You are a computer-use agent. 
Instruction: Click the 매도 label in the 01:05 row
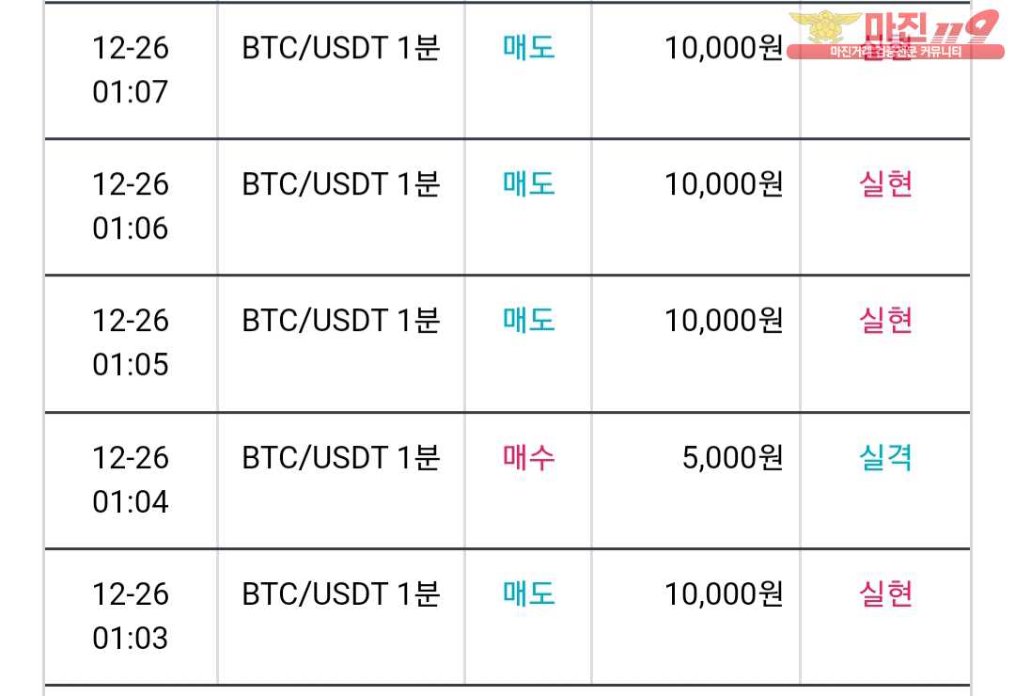529,320
